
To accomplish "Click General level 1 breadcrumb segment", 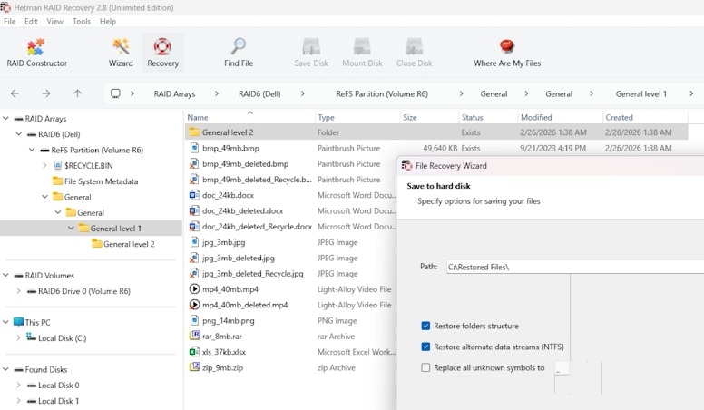I will [x=640, y=93].
